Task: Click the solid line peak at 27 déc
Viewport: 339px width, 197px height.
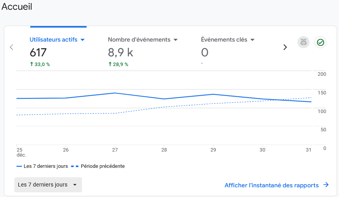Action: coord(115,93)
